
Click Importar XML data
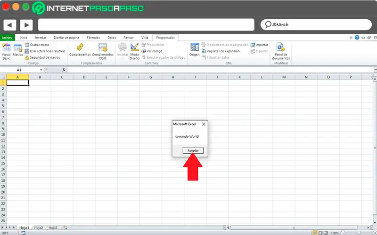259,45
